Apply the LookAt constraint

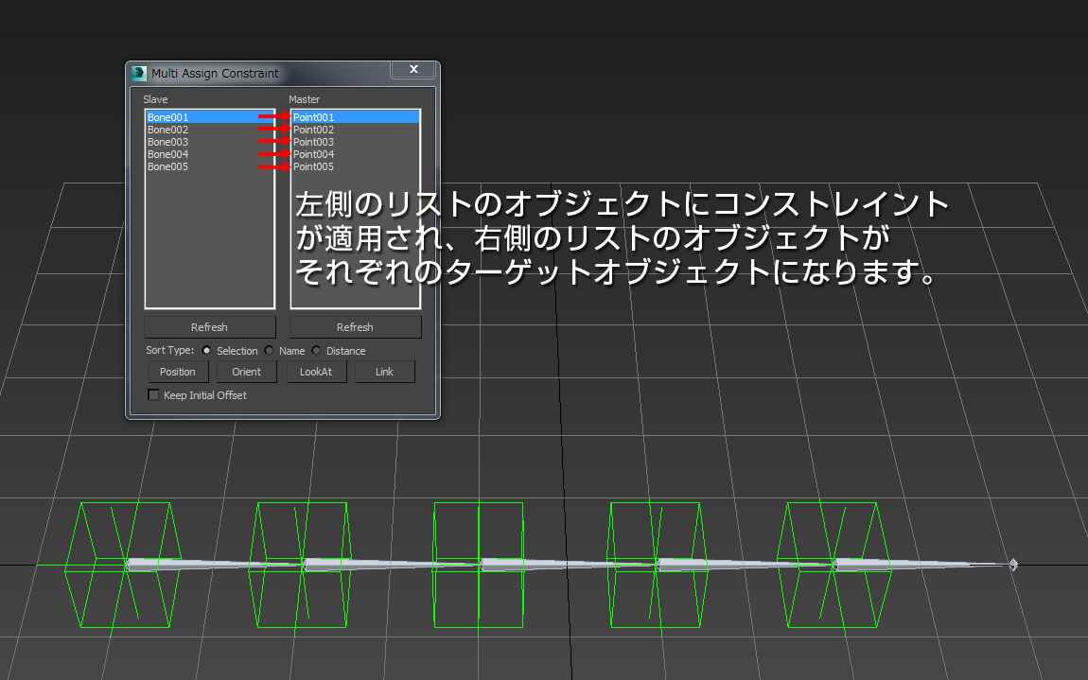316,371
